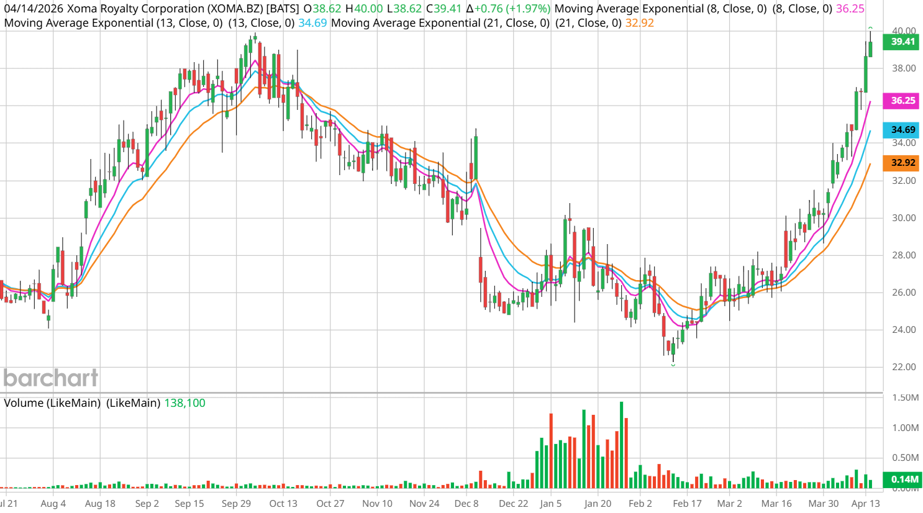Screen dimensions: 923x513
Task: Click the green 0.14M volume badge
Action: point(904,479)
